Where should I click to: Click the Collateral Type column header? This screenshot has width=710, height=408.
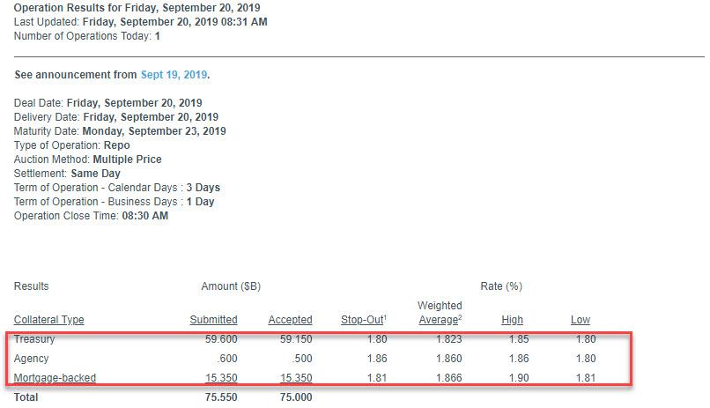49,320
